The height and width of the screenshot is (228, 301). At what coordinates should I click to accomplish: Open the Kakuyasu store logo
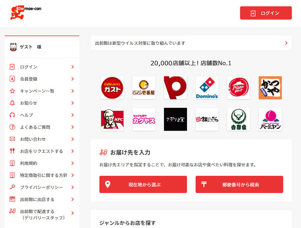click(x=144, y=119)
